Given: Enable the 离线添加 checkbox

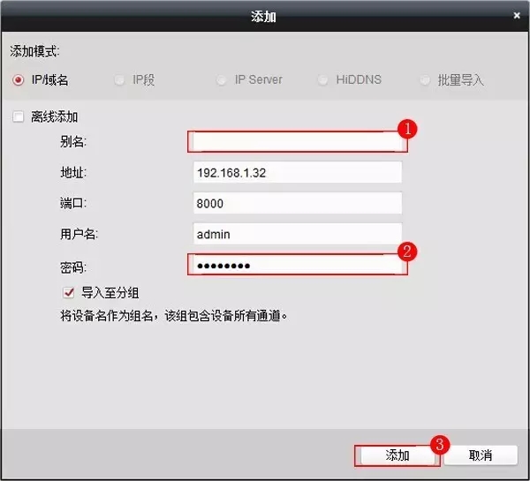Looking at the screenshot, I should (19, 116).
